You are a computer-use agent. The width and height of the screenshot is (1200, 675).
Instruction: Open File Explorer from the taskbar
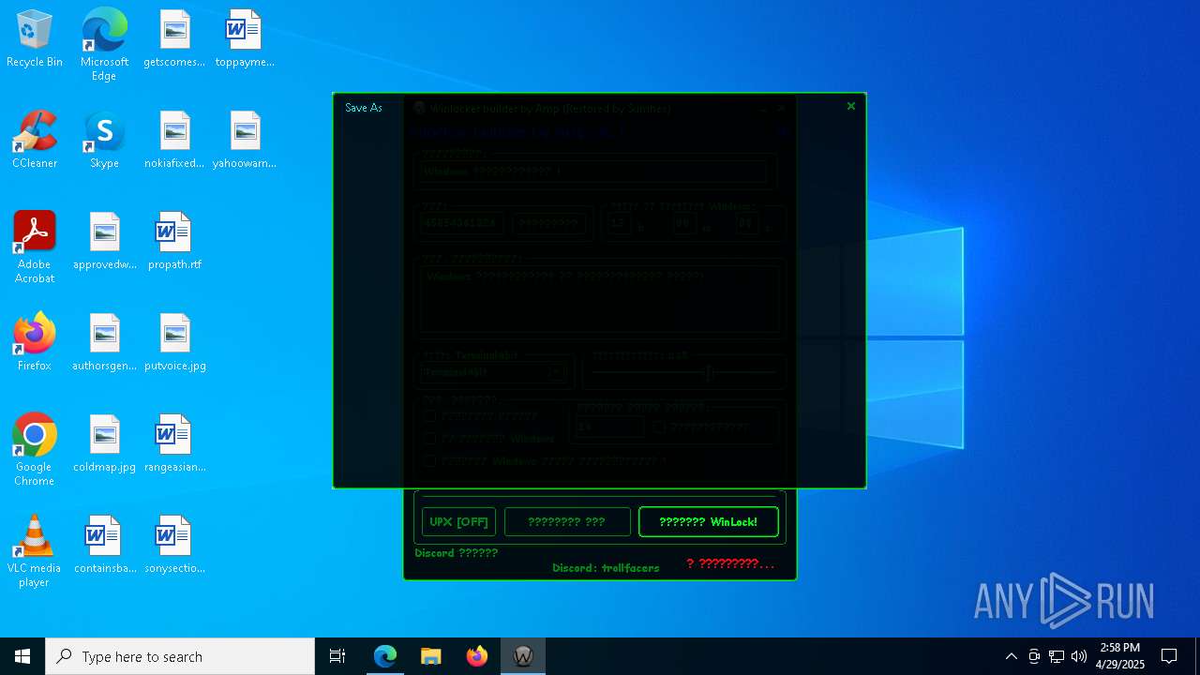pyautogui.click(x=431, y=656)
